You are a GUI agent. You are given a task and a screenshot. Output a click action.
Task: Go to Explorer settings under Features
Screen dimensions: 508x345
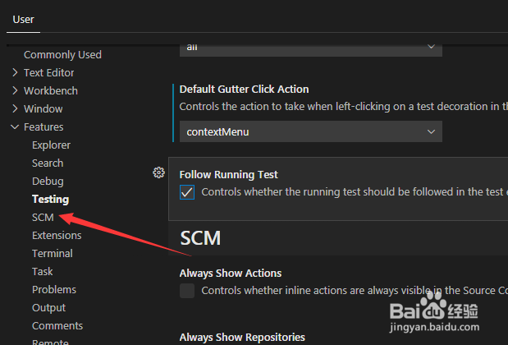pos(51,145)
